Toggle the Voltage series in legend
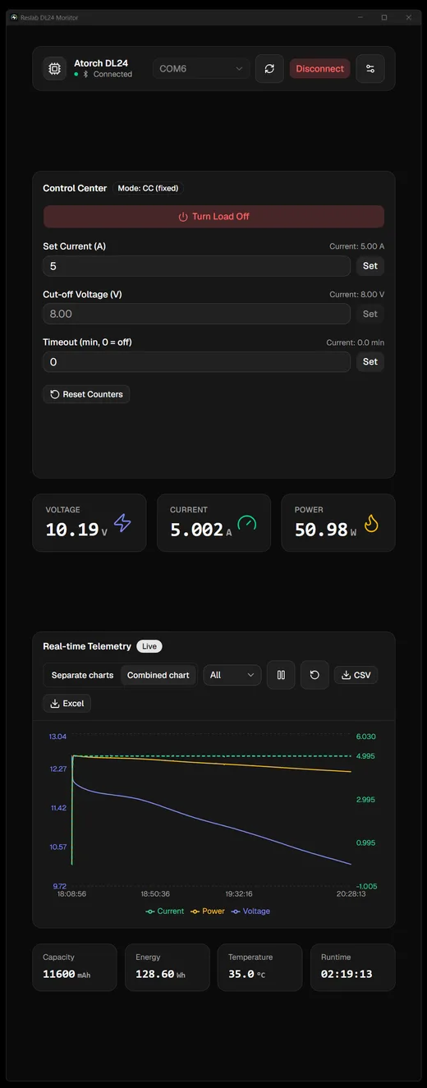 click(250, 911)
